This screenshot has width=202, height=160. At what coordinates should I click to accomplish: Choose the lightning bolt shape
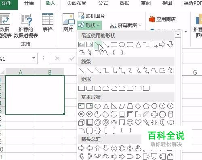(146, 122)
